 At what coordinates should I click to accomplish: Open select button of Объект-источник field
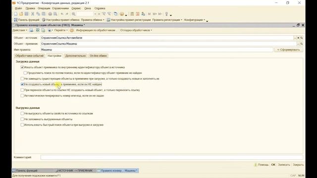click(295, 38)
